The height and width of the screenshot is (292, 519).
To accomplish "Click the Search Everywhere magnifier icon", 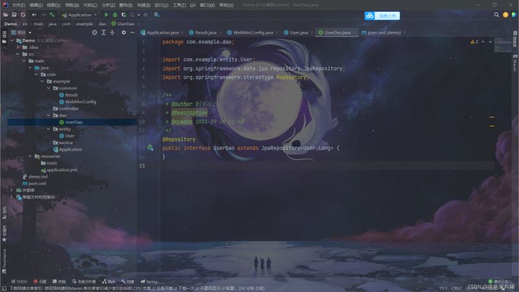I will [496, 15].
